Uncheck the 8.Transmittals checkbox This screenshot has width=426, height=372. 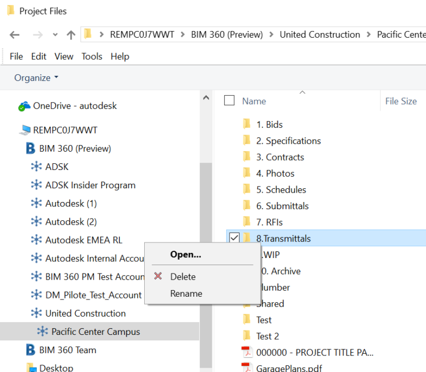pos(234,238)
